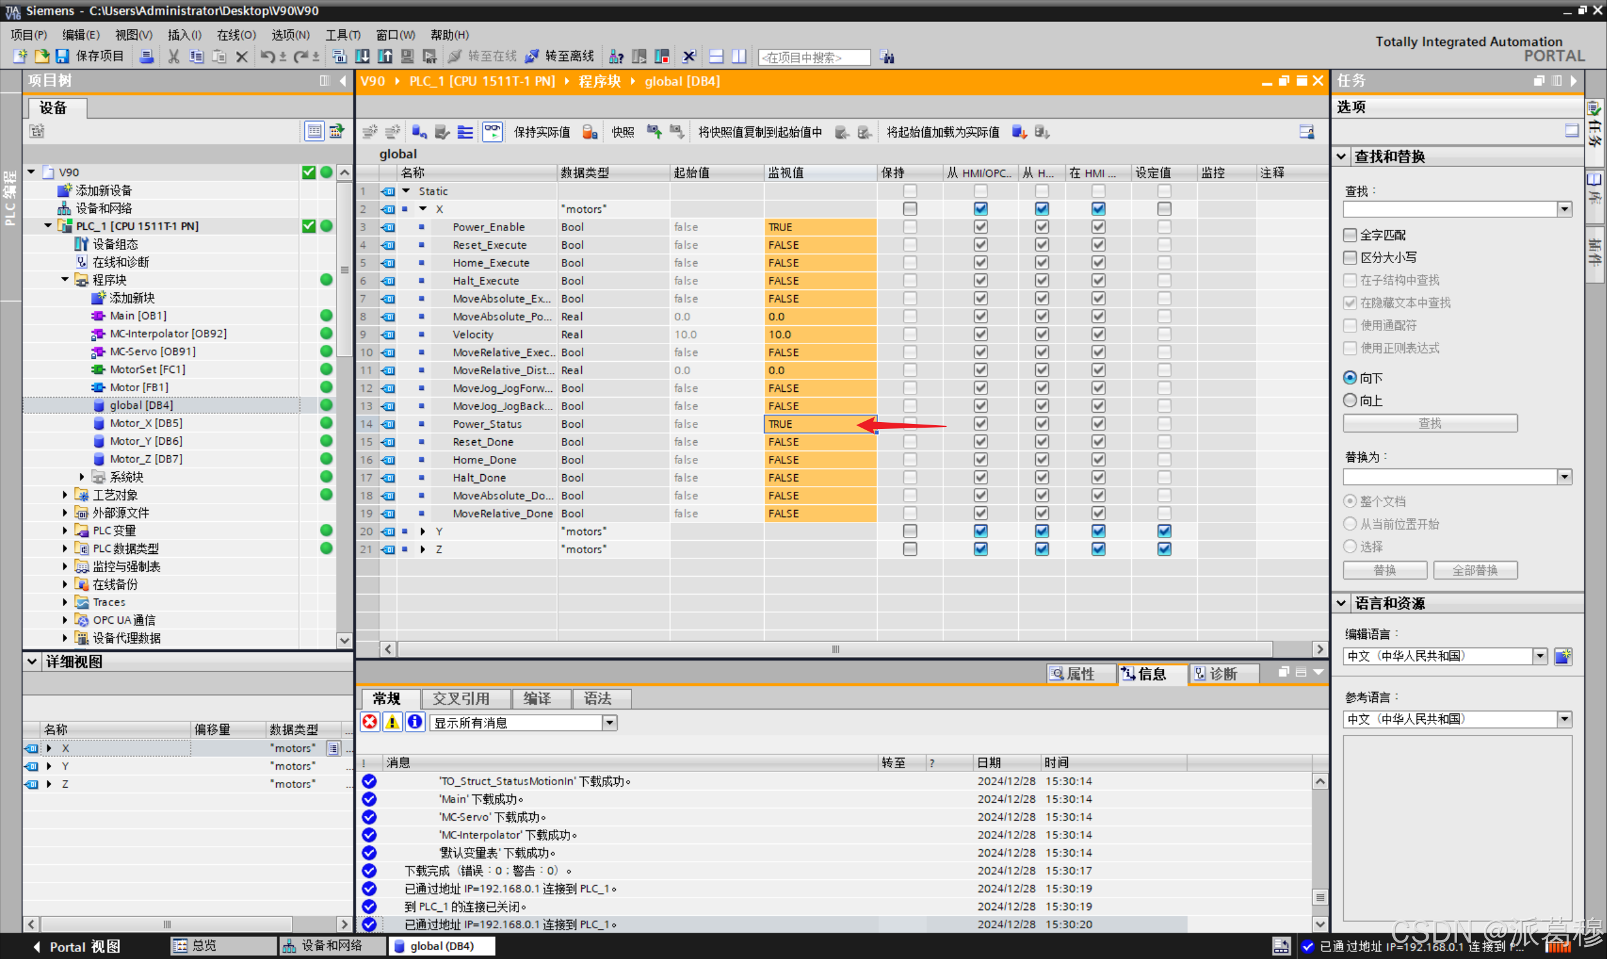The width and height of the screenshot is (1607, 959).
Task: Click the Split editor horizontally icon
Action: 716,57
